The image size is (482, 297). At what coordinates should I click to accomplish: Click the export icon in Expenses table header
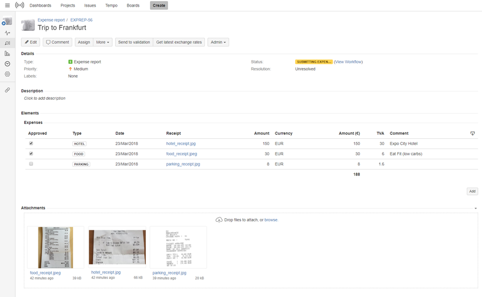click(472, 133)
